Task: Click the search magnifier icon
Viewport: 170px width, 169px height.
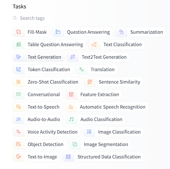Action: [x=15, y=18]
